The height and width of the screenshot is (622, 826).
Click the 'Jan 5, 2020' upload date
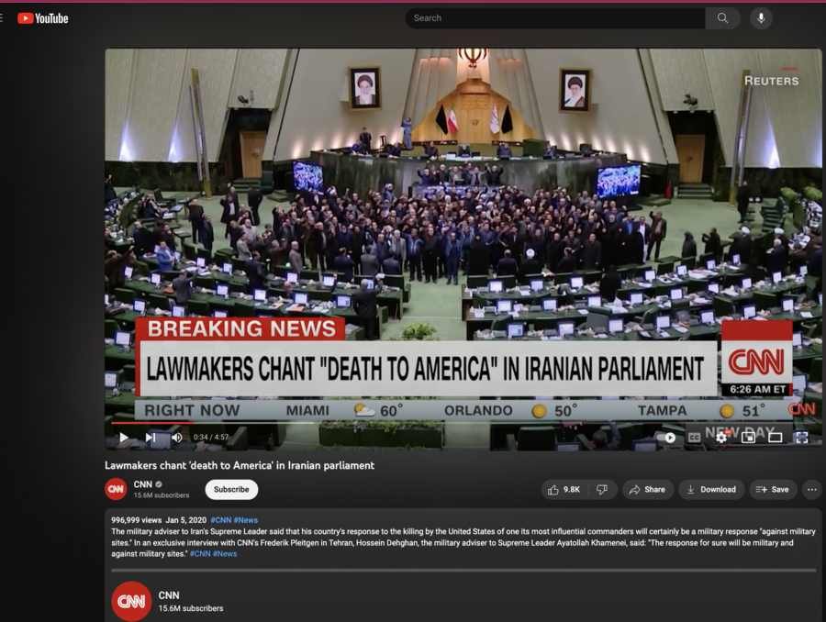[186, 520]
